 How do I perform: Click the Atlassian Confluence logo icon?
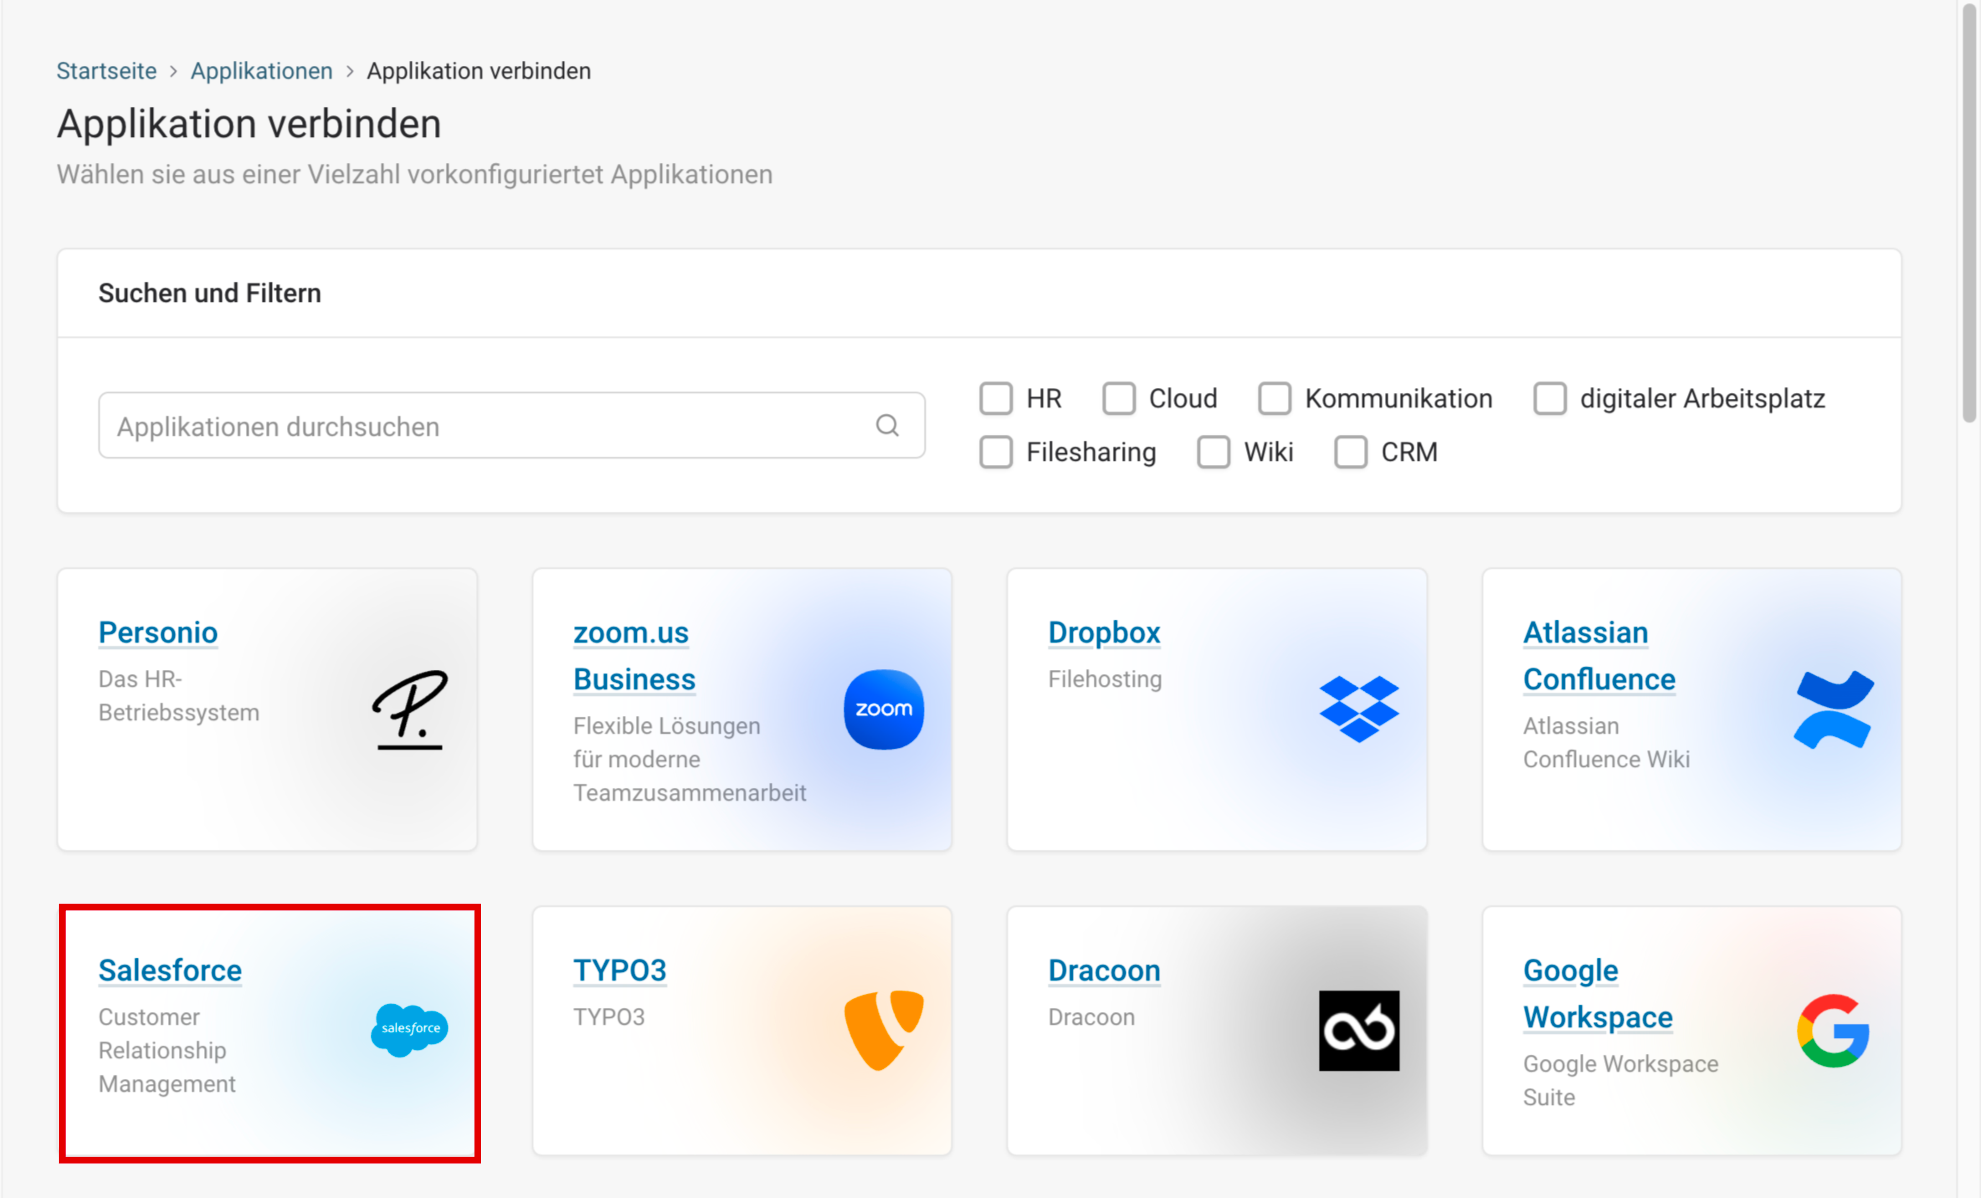tap(1834, 709)
